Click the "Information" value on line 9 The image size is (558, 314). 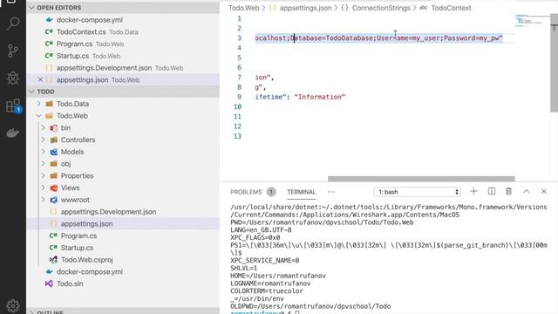tap(320, 97)
